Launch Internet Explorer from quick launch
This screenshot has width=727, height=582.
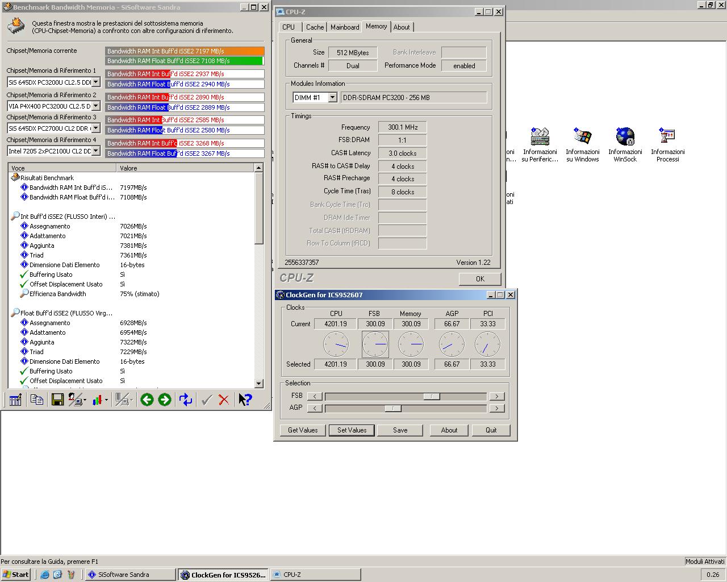pos(45,575)
